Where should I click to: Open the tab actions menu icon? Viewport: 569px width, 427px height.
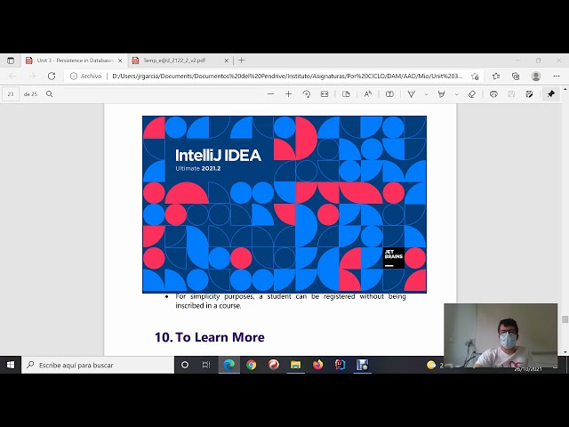(x=11, y=60)
